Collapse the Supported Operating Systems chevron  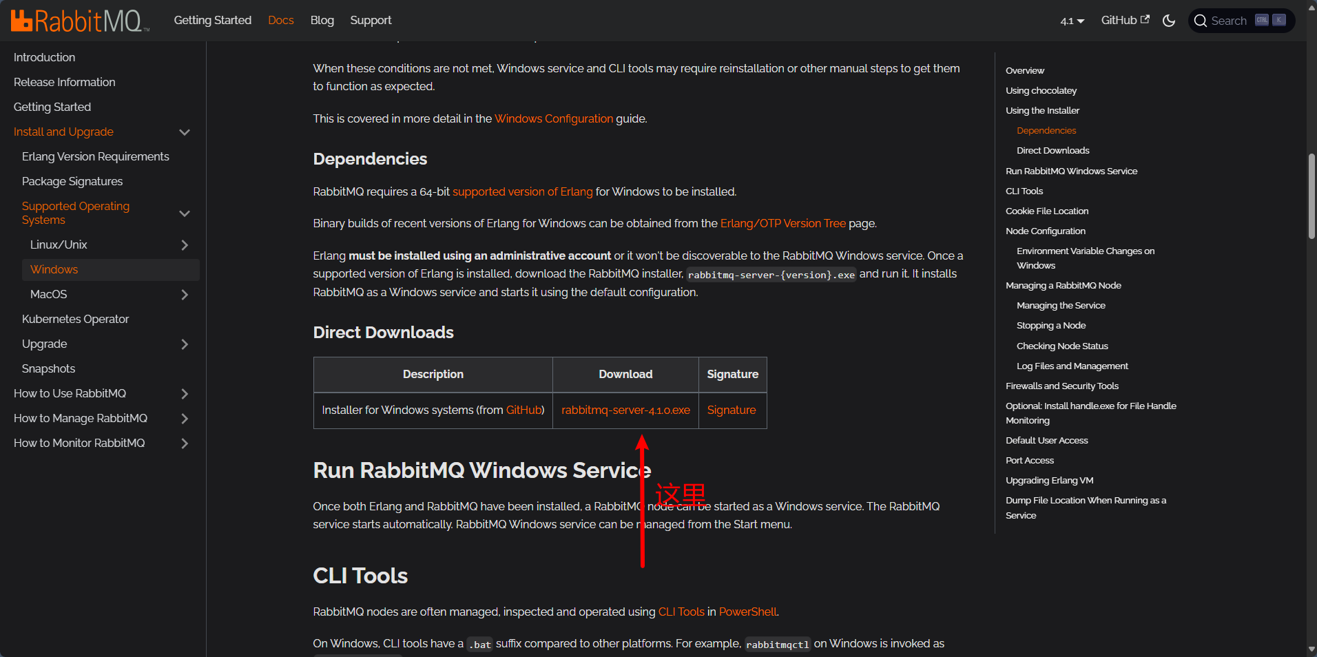point(185,213)
